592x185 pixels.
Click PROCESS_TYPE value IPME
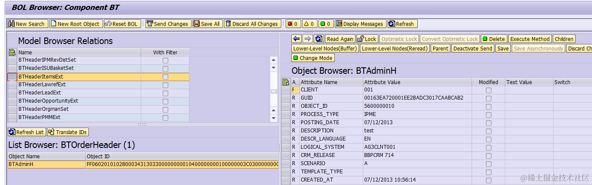370,114
